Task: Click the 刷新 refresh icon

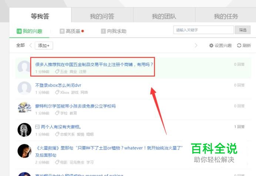Action: click(239, 45)
